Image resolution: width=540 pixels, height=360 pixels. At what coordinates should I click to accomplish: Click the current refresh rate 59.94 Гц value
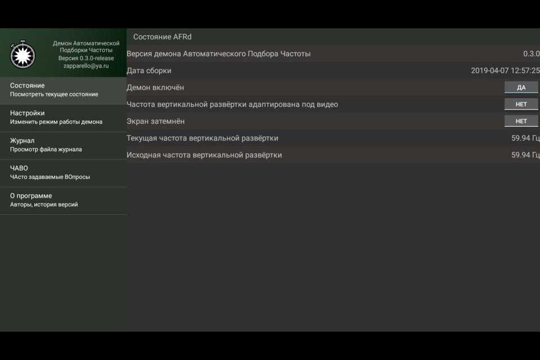point(525,138)
